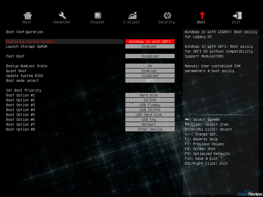Toggle the Fast Boot Disabled value
This screenshot has width=263, height=197.
(x=150, y=56)
